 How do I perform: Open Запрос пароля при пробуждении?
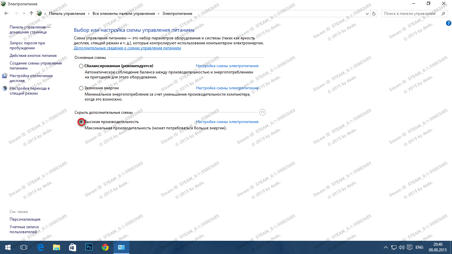coord(27,45)
